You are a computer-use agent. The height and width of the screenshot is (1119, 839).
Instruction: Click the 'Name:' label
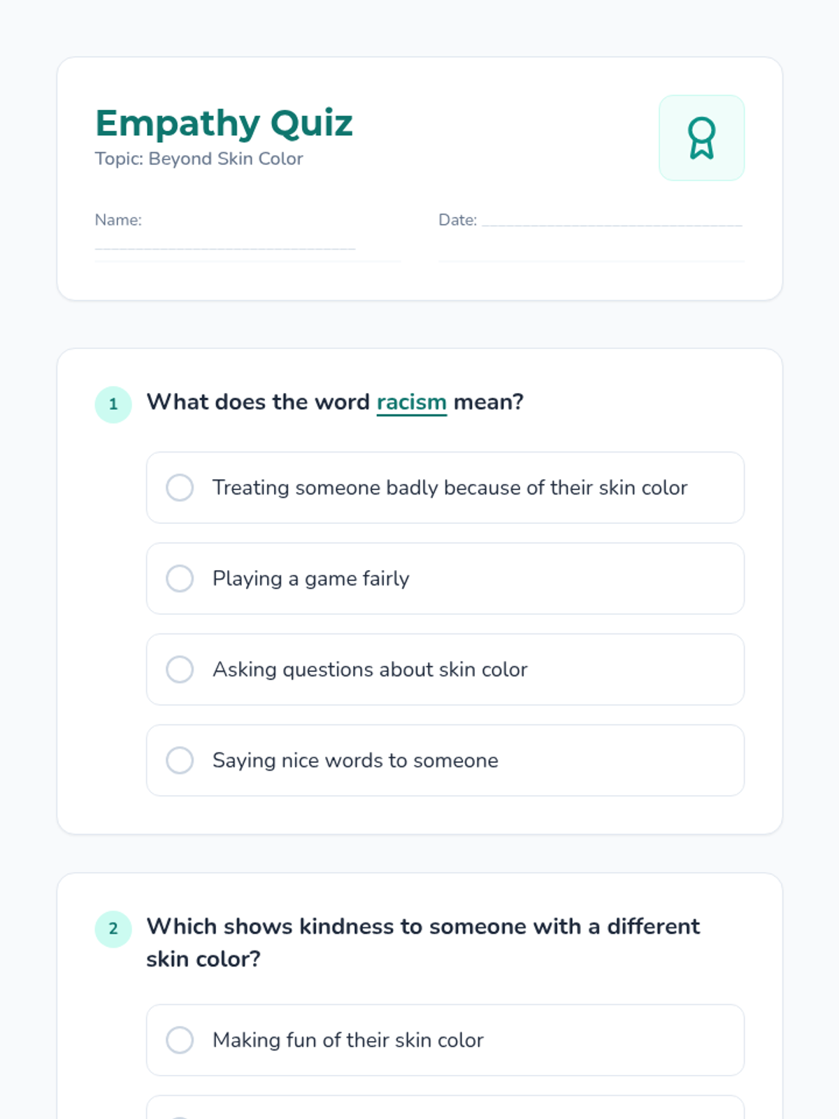click(118, 220)
